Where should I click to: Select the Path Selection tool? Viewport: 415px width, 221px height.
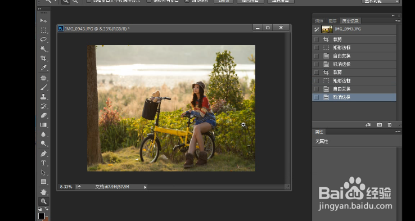43,172
